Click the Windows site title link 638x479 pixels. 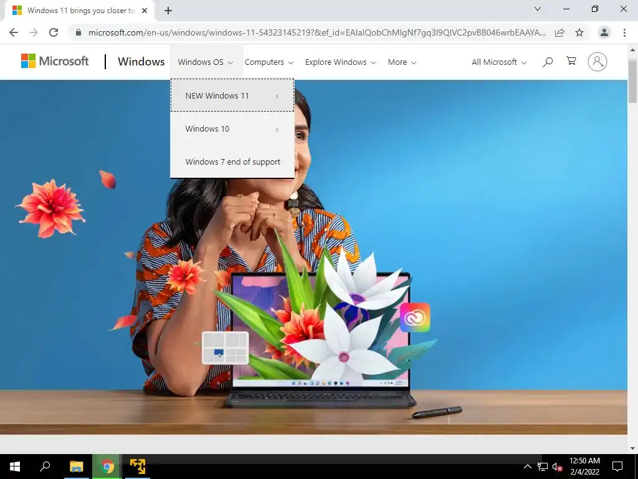point(141,62)
